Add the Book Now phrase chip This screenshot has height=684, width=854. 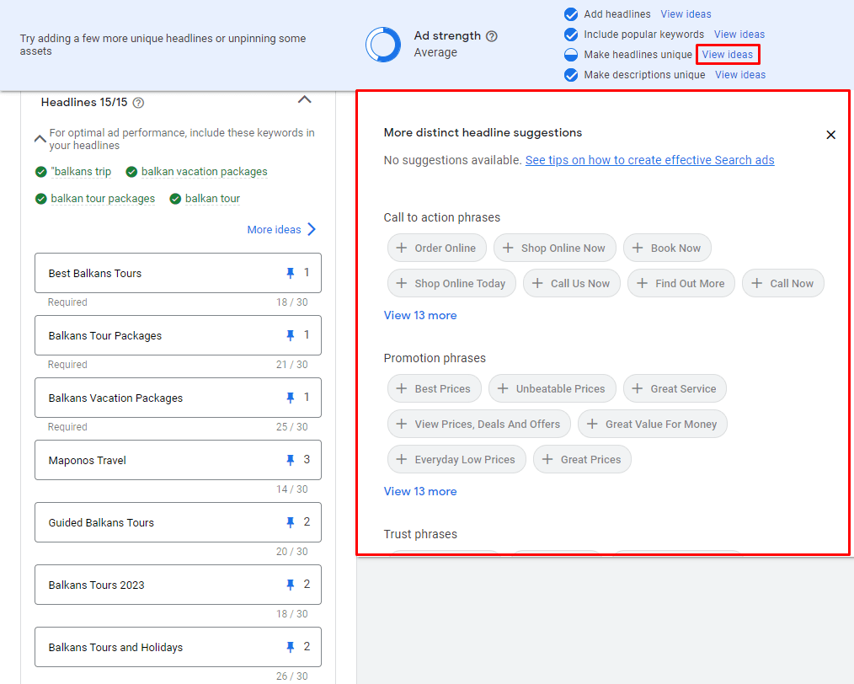pyautogui.click(x=667, y=248)
